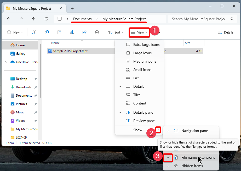Click the forward navigation arrow
This screenshot has width=241, height=171.
click(21, 19)
